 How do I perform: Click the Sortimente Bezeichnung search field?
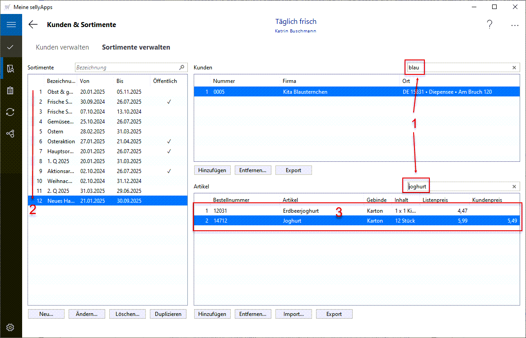(127, 68)
